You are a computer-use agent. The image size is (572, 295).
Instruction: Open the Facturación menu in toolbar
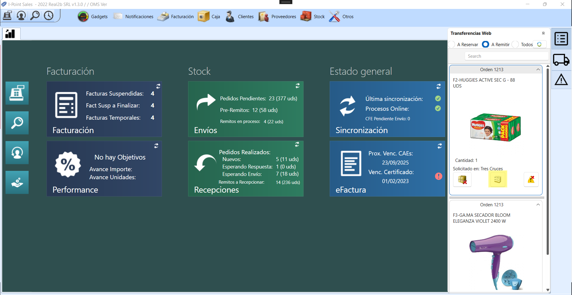[x=176, y=17]
